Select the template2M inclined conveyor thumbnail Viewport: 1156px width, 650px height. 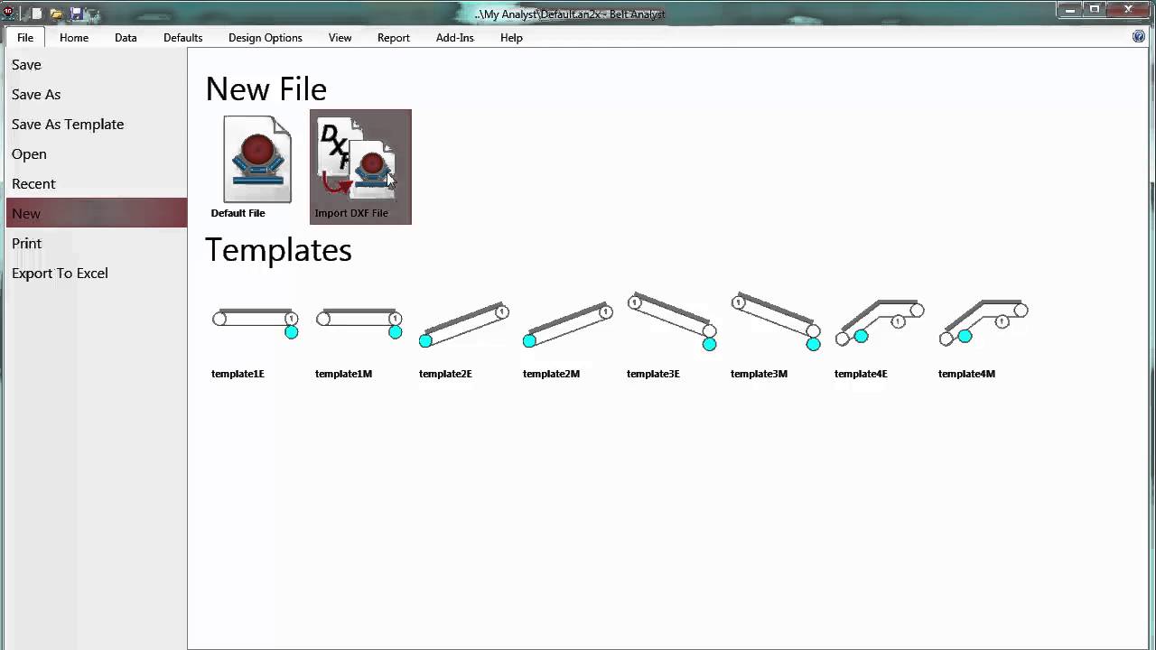pos(567,325)
